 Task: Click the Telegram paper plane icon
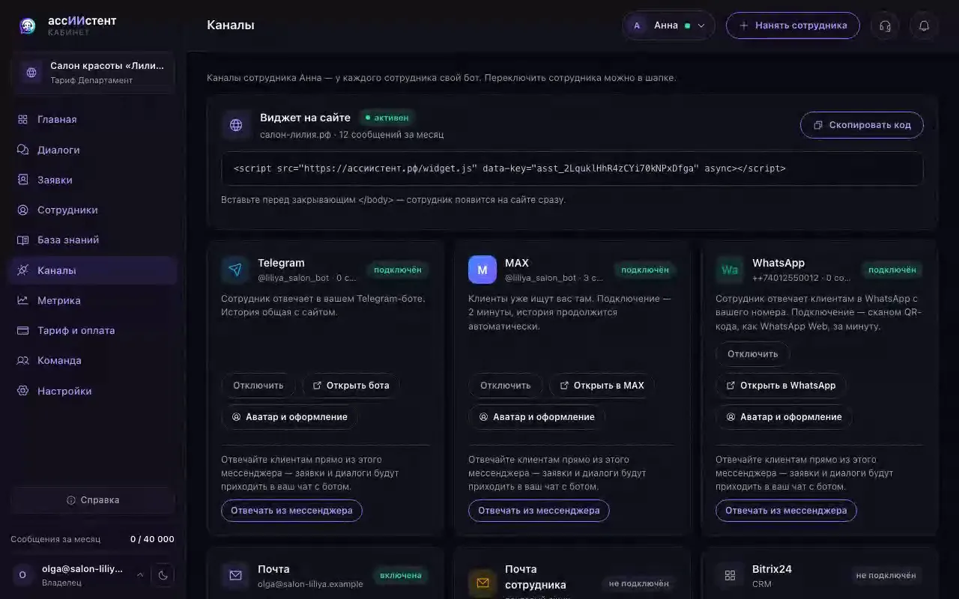235,270
